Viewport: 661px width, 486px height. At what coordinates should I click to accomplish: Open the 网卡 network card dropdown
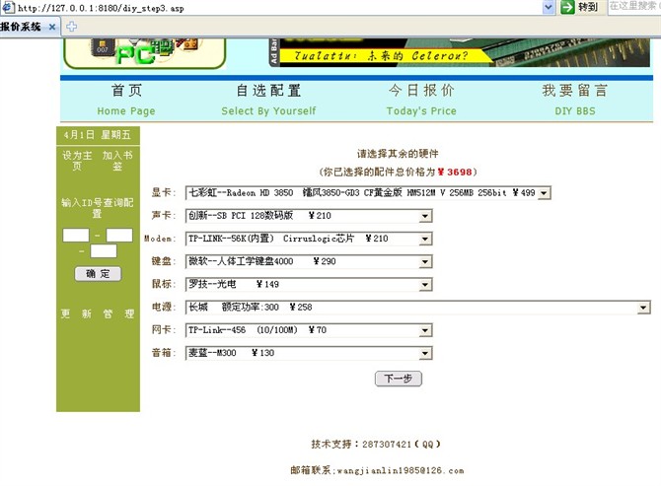point(309,330)
